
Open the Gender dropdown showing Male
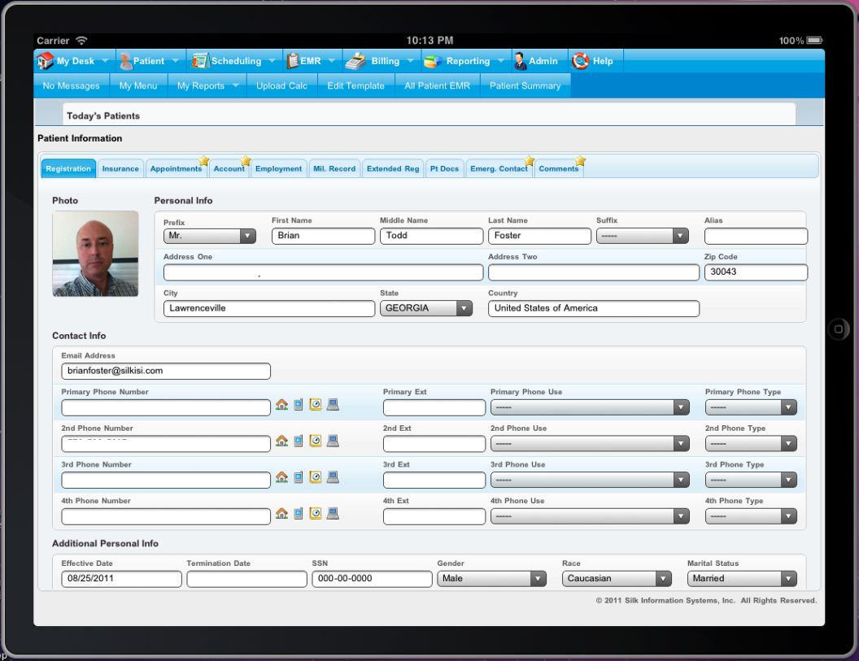[491, 579]
